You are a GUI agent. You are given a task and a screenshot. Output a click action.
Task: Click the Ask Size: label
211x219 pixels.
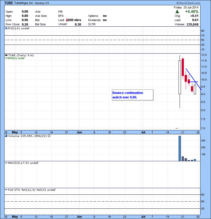pyautogui.click(x=41, y=16)
